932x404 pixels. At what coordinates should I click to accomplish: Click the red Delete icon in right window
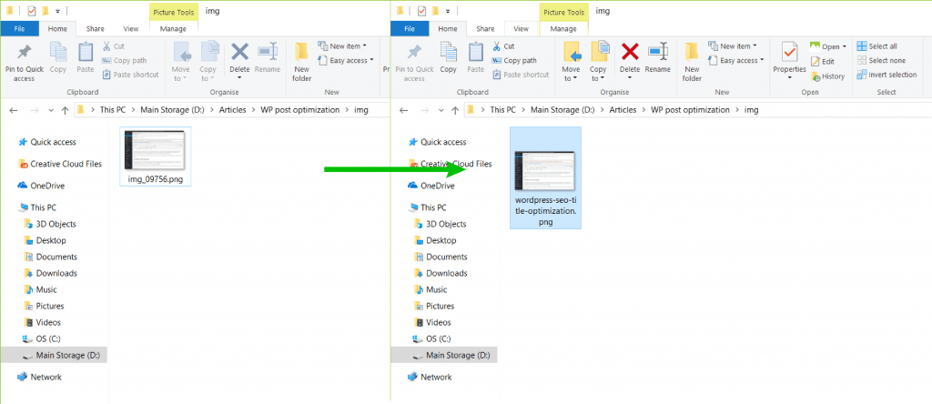(630, 52)
